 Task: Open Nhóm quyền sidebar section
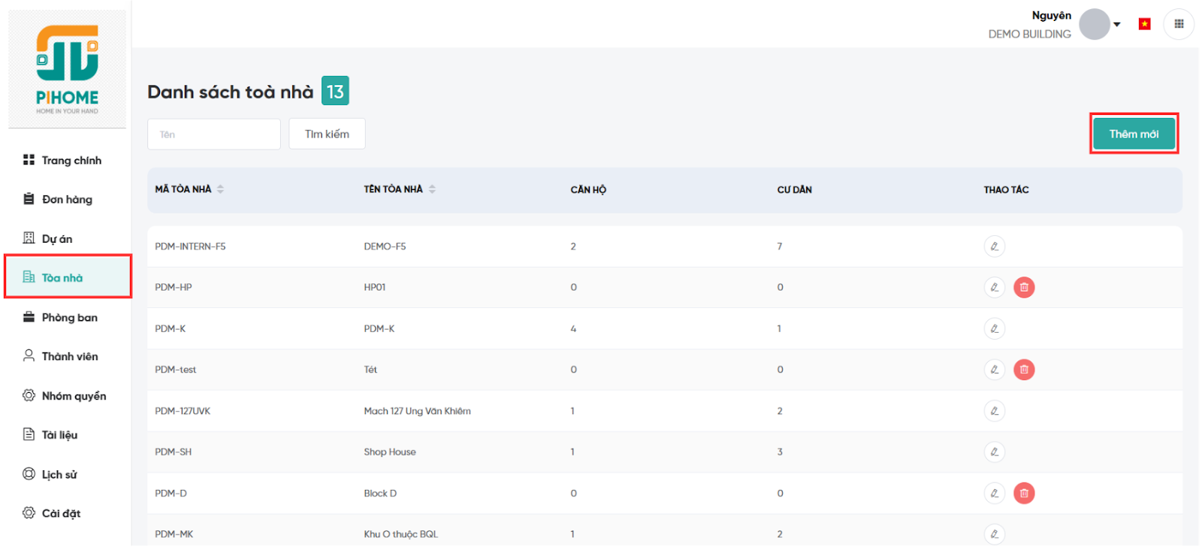pos(73,396)
